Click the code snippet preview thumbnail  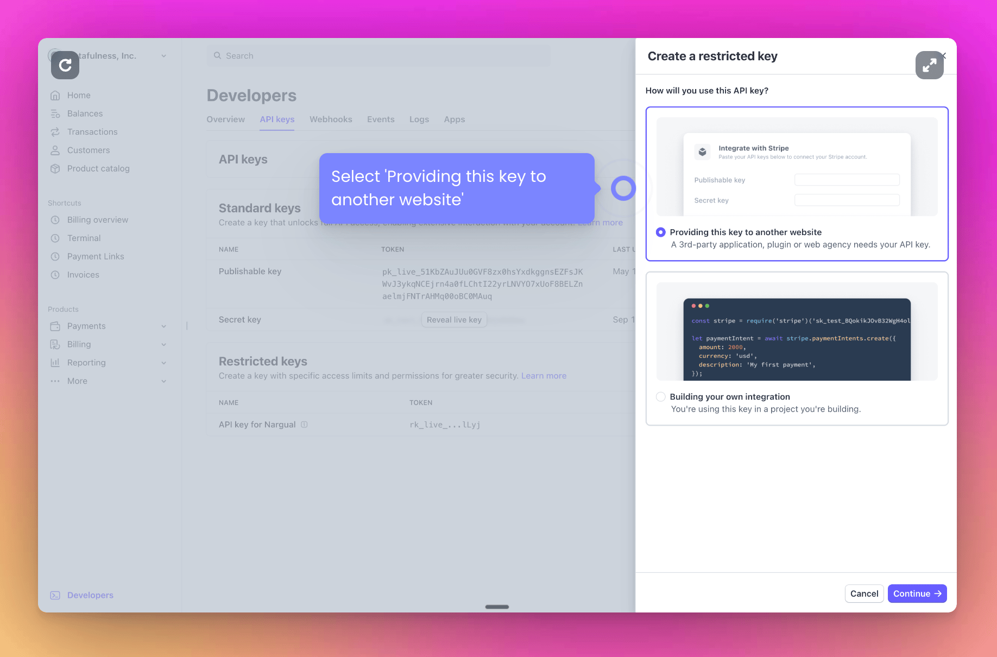797,331
